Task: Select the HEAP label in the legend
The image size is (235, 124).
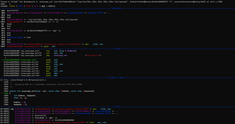Action: click(x=20, y=6)
